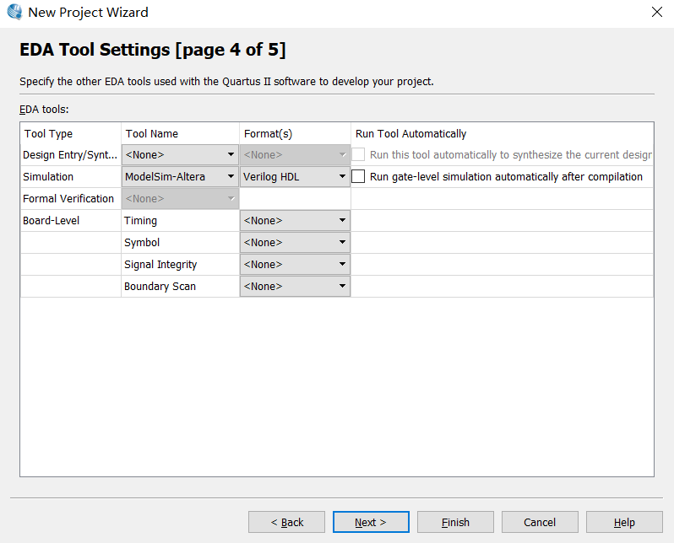This screenshot has height=543, width=674.
Task: Open Help for EDA Tool Settings
Action: pyautogui.click(x=624, y=522)
